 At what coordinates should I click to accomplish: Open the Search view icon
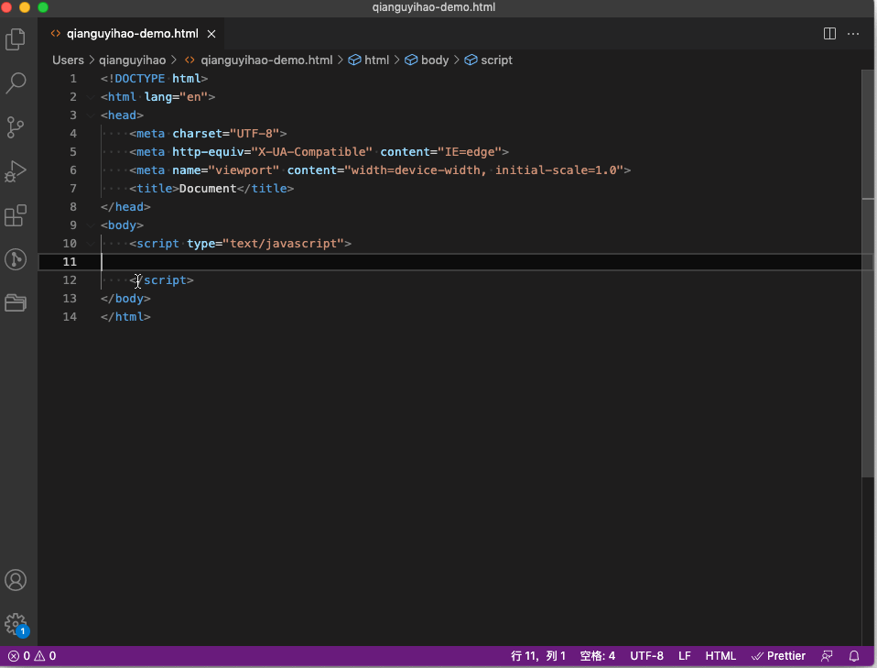16,82
